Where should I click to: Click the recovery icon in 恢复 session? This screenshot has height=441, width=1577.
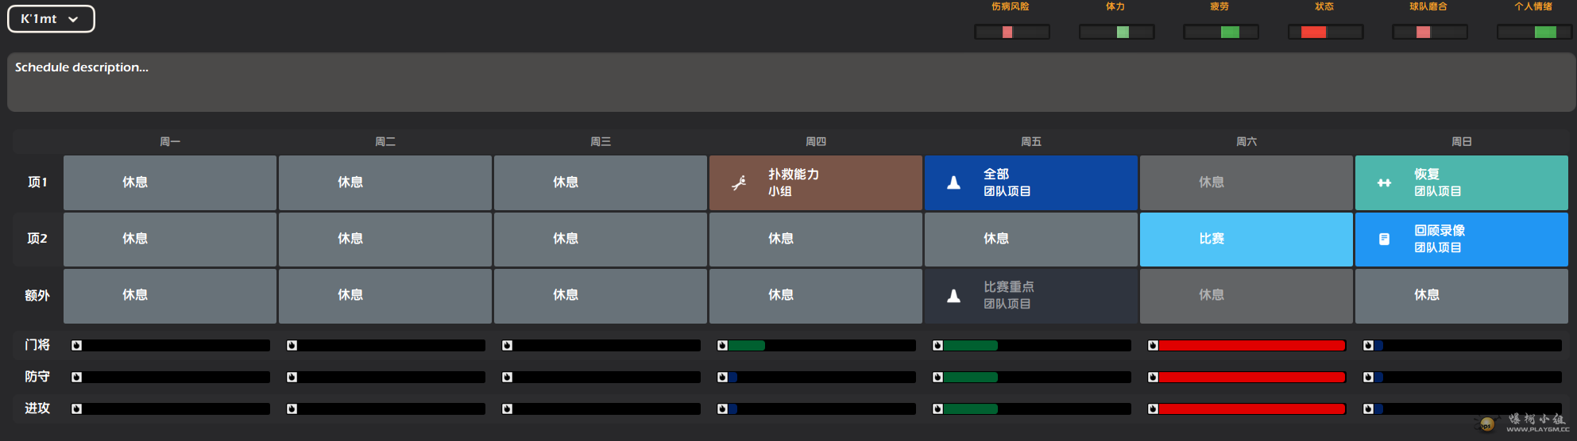point(1384,183)
